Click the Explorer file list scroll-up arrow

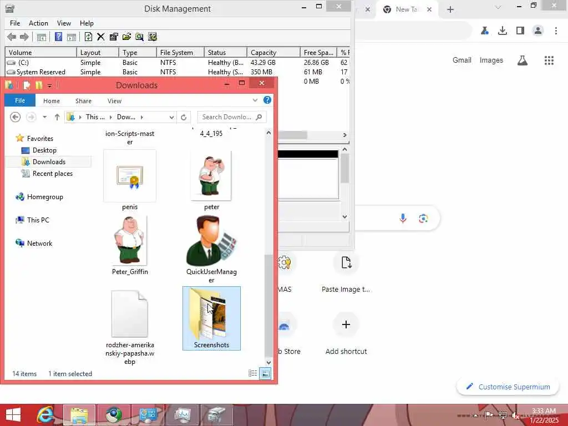click(268, 133)
